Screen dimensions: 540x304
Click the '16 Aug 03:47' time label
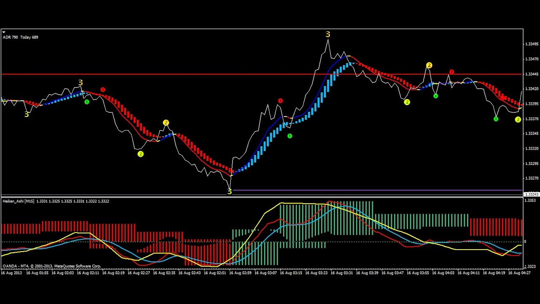(x=392, y=273)
